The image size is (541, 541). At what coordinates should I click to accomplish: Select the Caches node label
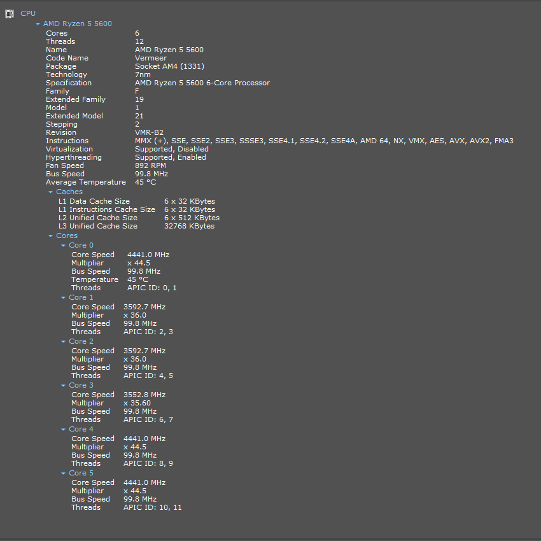coord(69,192)
